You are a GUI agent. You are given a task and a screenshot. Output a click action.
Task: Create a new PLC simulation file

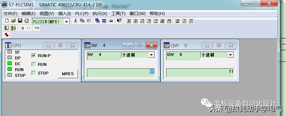pos(7,21)
